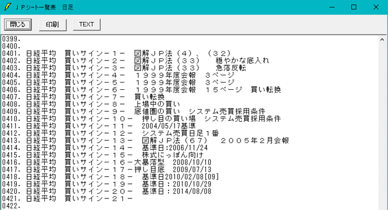The width and height of the screenshot is (388, 210).
Task: Click the vertical scrollbar track
Action: [x=382, y=126]
